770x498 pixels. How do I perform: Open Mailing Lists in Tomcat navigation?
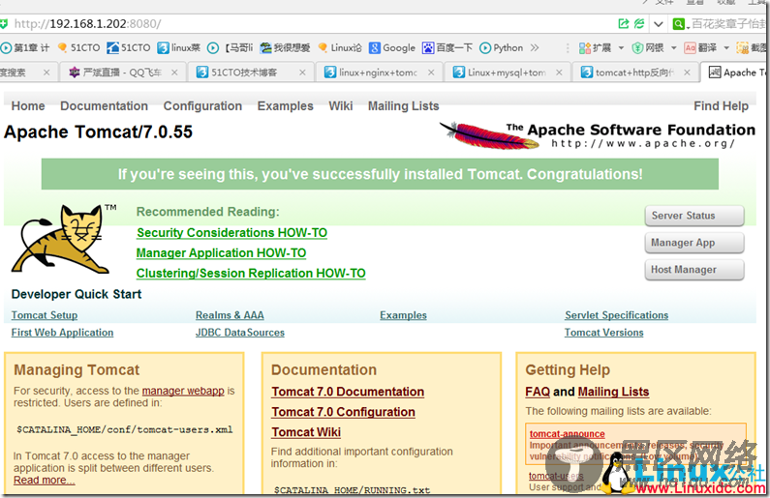click(x=404, y=105)
